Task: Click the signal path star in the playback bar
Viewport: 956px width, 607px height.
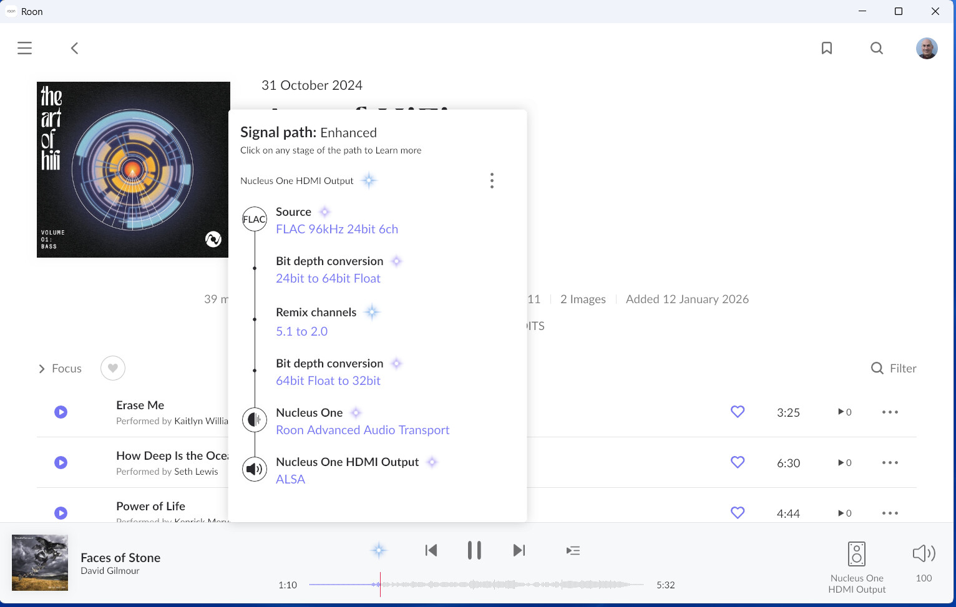Action: point(378,550)
